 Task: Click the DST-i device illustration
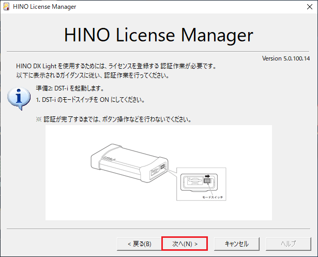[x=129, y=163]
